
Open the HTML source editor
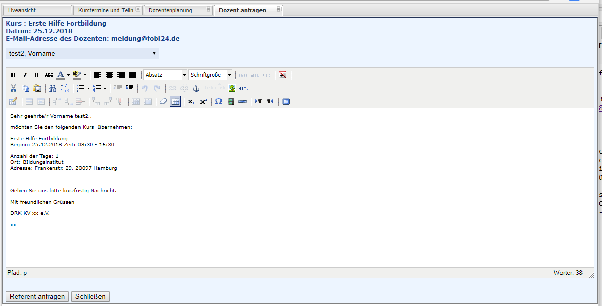point(243,88)
